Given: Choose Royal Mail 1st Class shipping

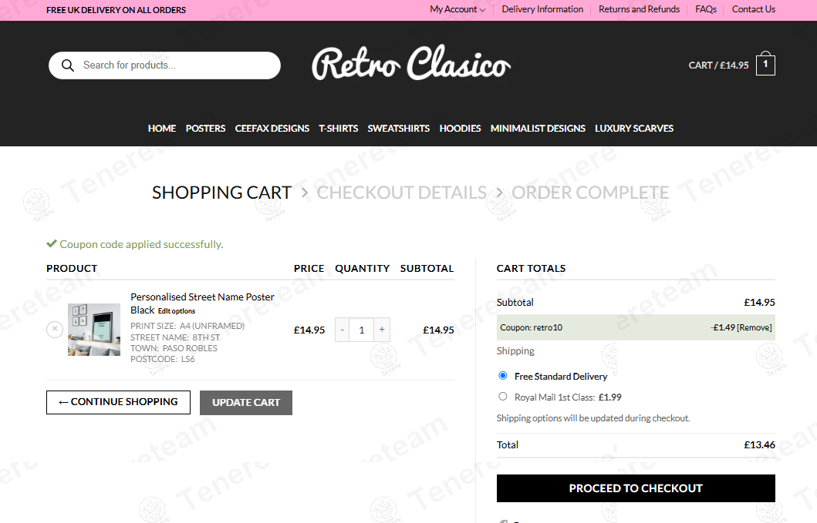Looking at the screenshot, I should (x=503, y=397).
